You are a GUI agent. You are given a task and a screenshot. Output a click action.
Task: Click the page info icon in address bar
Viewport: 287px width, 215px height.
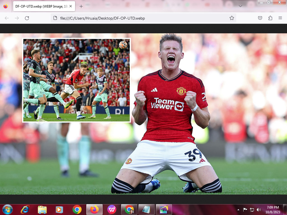point(55,18)
